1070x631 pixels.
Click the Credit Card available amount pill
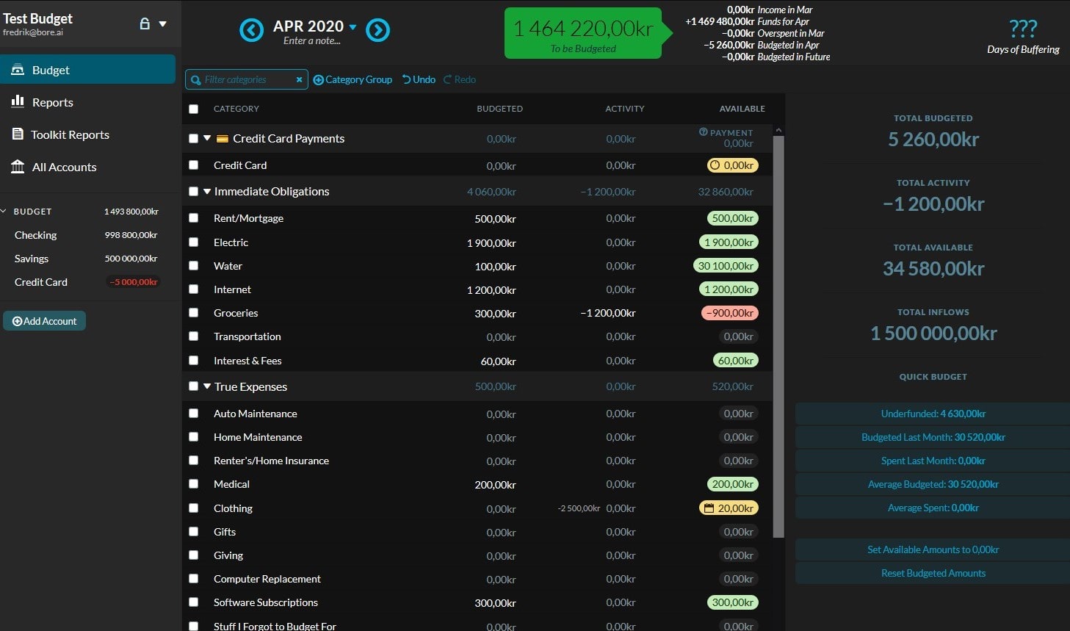tap(731, 165)
